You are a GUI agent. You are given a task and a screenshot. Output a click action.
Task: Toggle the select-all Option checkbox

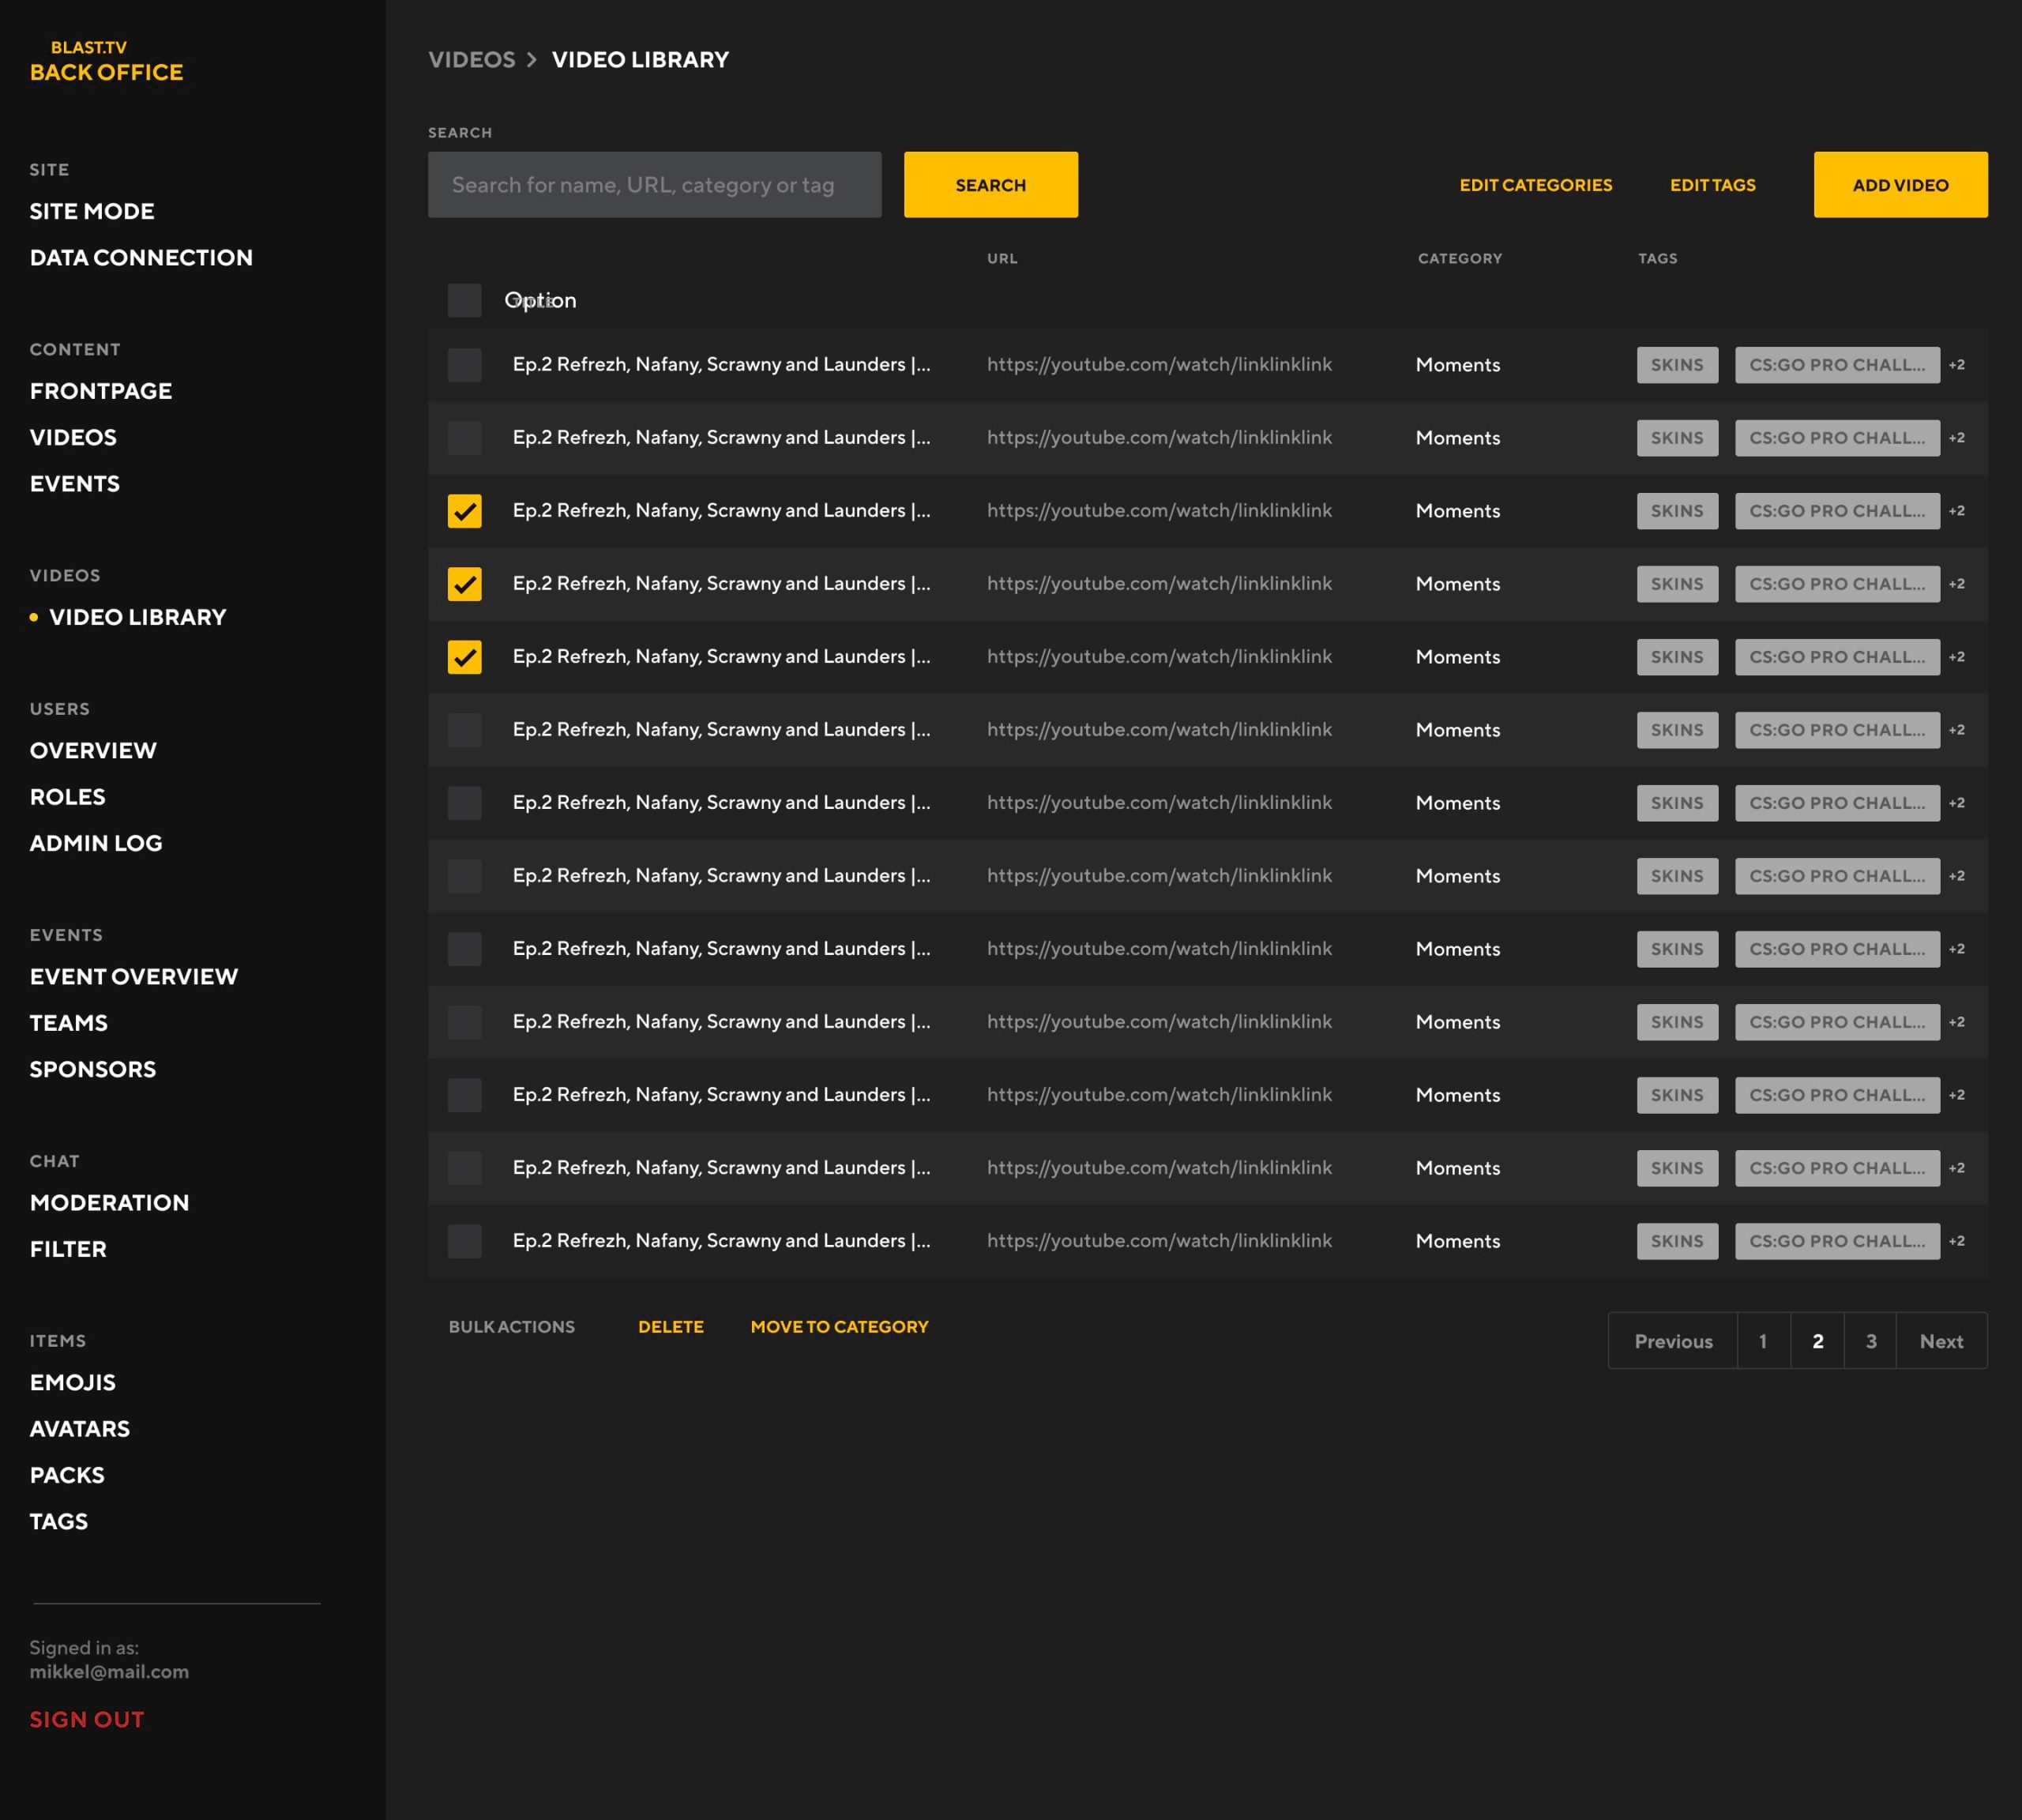pyautogui.click(x=464, y=300)
